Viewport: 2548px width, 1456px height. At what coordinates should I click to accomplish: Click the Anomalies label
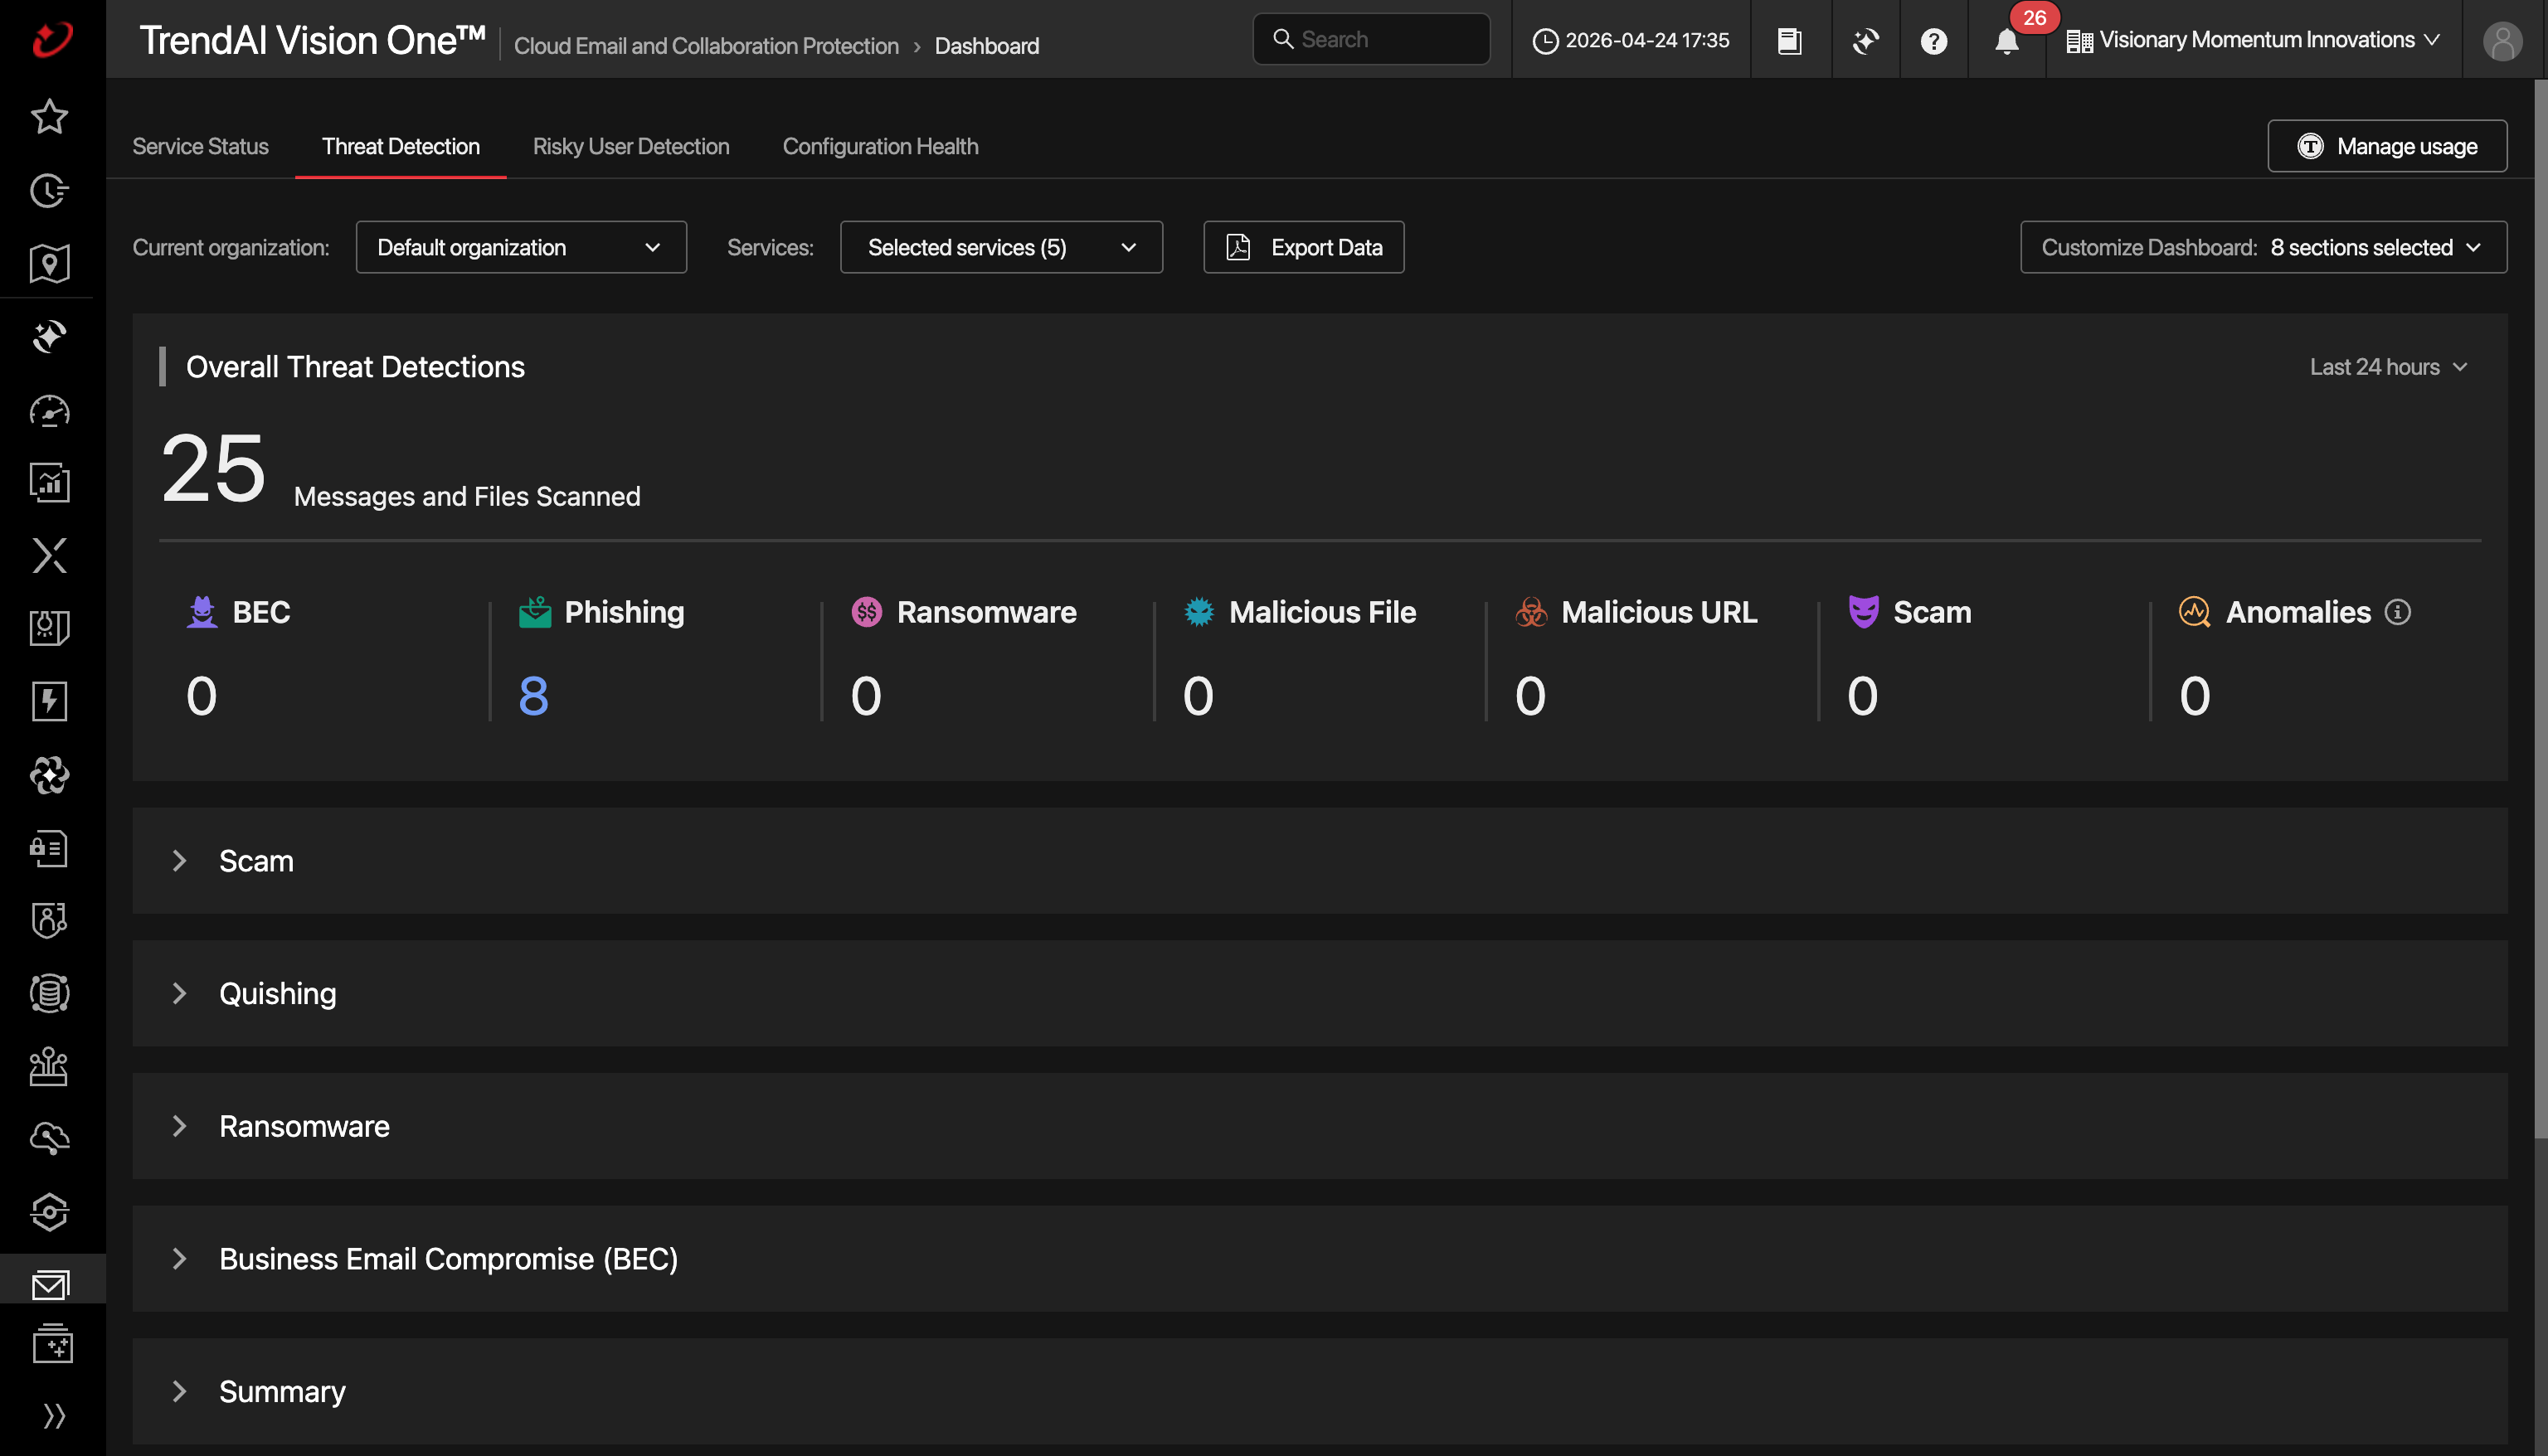[x=2298, y=612]
